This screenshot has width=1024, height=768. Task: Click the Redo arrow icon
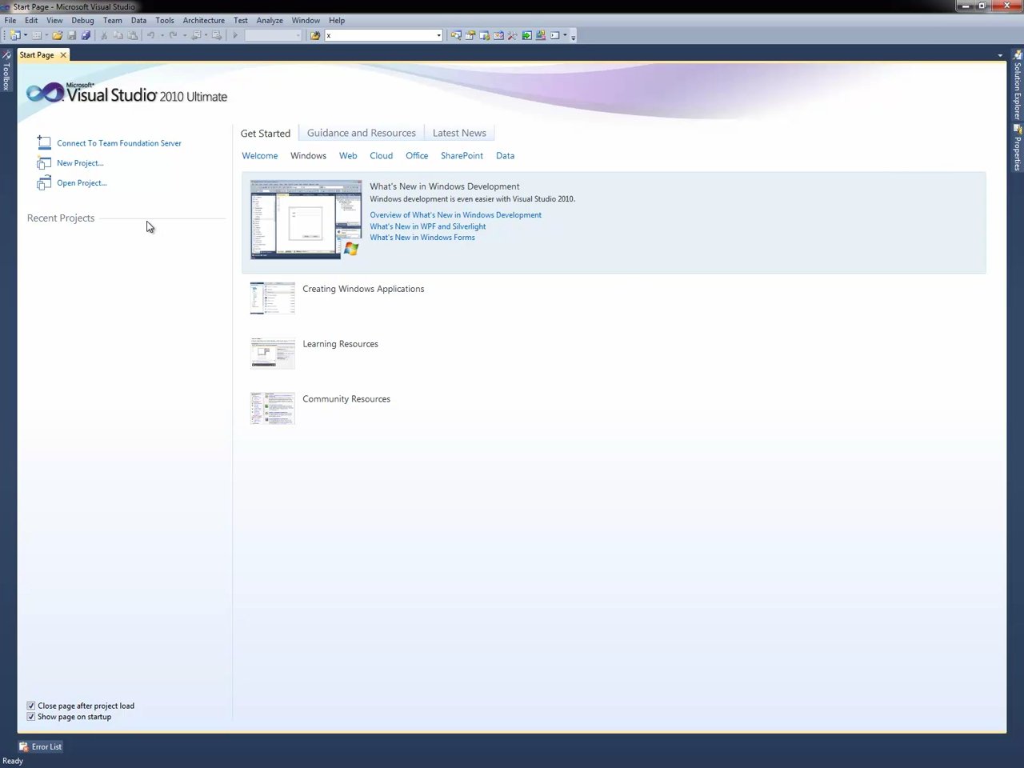pyautogui.click(x=173, y=35)
